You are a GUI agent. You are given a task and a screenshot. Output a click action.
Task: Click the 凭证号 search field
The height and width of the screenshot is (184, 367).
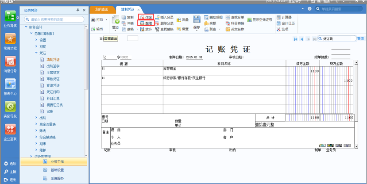337,38
